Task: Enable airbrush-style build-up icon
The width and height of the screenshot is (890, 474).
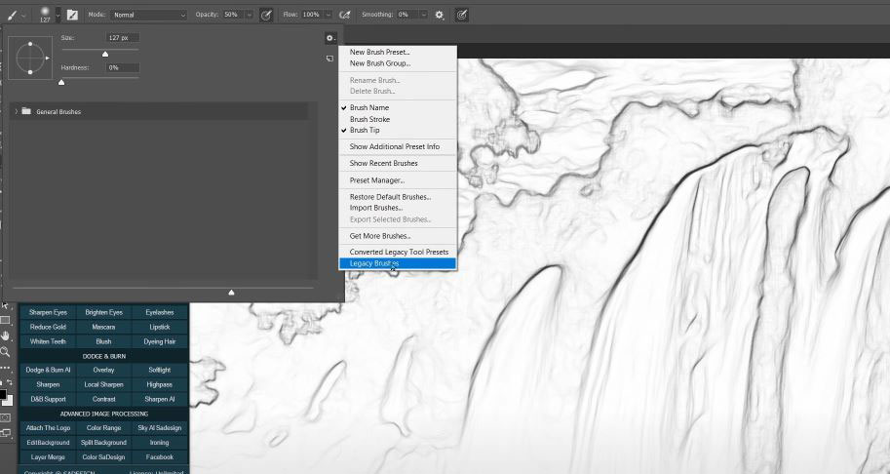Action: (x=344, y=15)
